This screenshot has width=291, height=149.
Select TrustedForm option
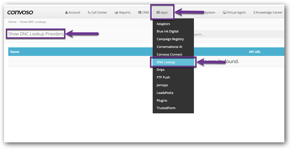pos(173,108)
